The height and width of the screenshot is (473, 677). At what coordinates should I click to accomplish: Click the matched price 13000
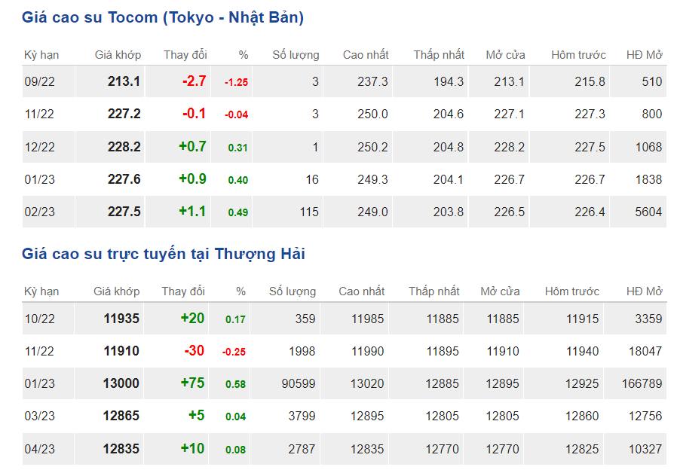pyautogui.click(x=121, y=383)
